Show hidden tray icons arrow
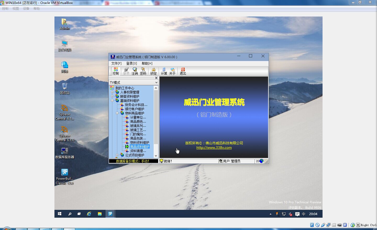The width and height of the screenshot is (377, 230). (x=270, y=214)
